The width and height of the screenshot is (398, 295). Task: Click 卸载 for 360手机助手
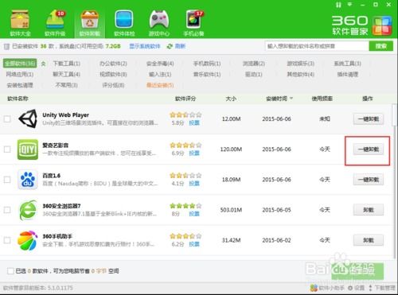(x=369, y=240)
